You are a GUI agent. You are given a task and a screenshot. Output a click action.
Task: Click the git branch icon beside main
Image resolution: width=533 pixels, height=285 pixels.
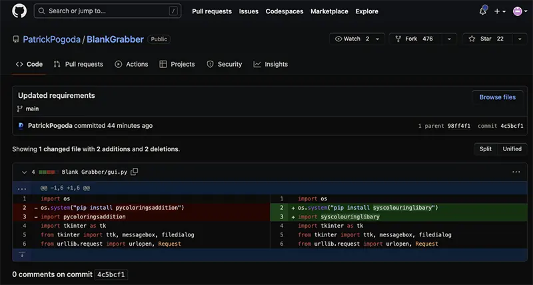(x=20, y=109)
